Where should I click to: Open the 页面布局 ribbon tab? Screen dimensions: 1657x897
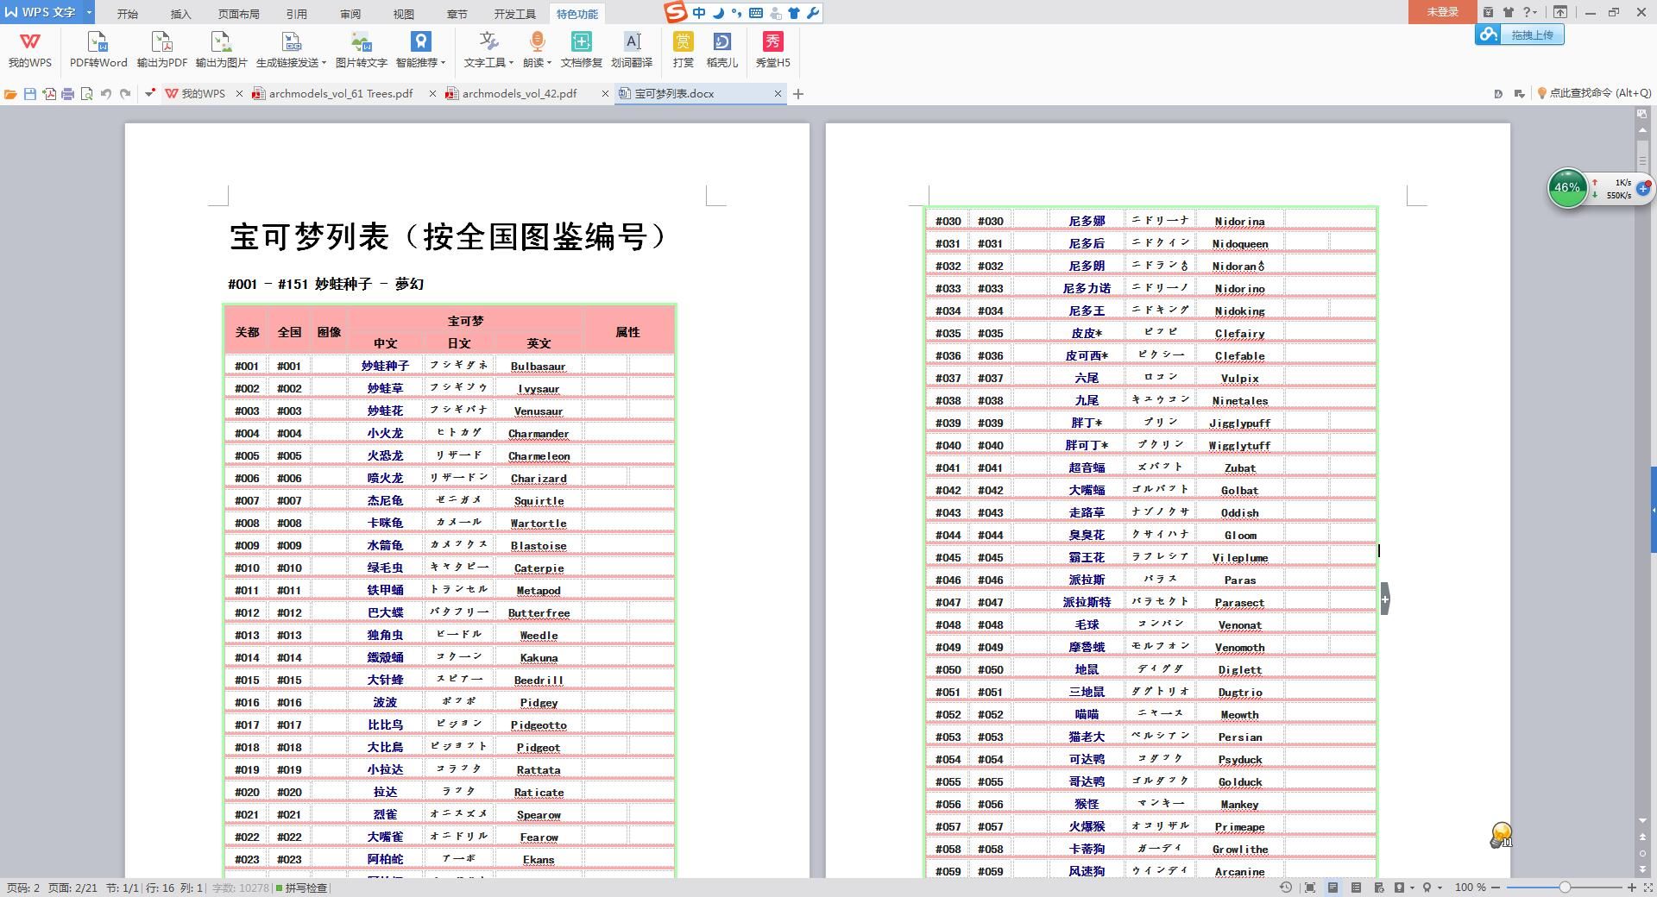[238, 14]
